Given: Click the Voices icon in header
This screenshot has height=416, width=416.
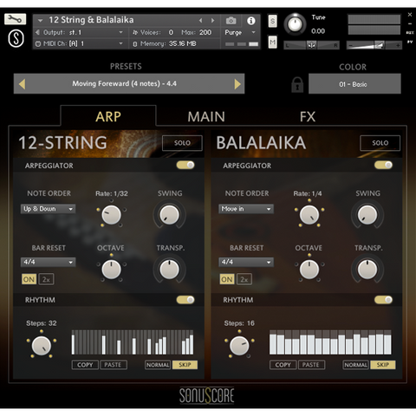Looking at the screenshot, I should click(x=135, y=32).
